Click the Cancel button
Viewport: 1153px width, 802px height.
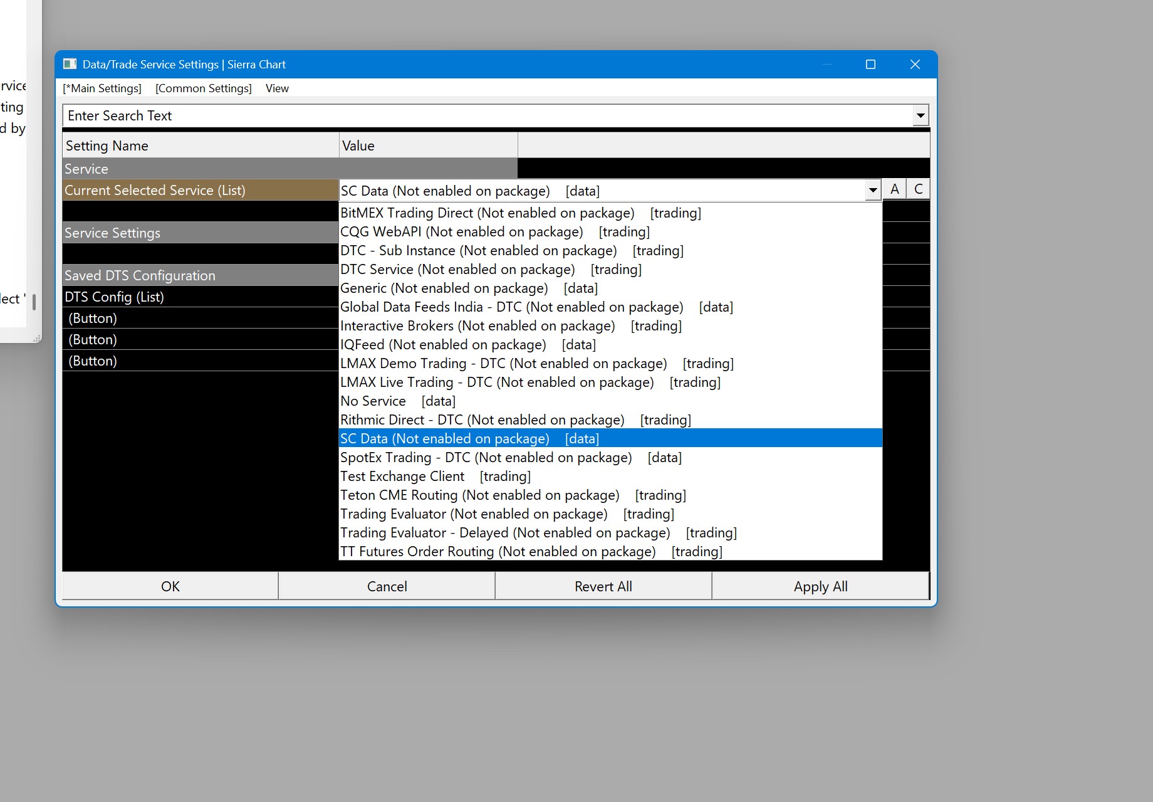pyautogui.click(x=387, y=586)
